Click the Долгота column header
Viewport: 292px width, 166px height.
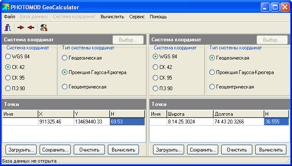point(239,114)
